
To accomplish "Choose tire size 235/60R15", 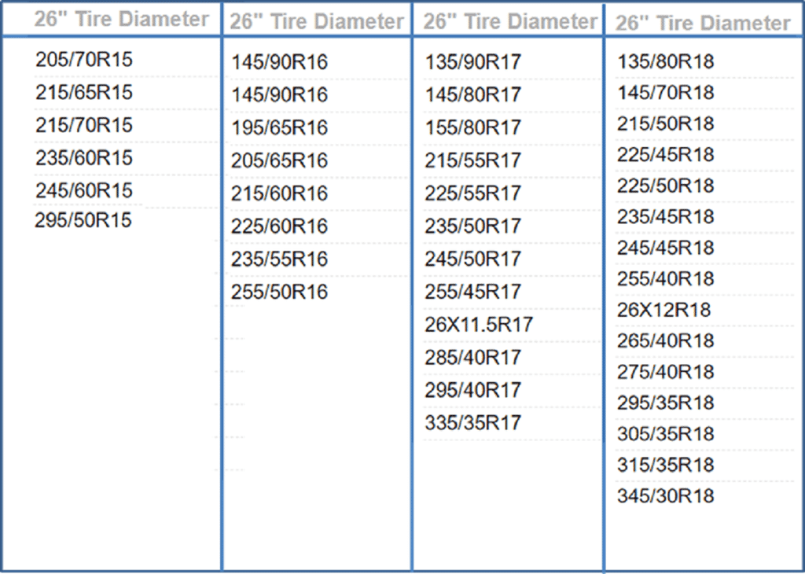I will 84,158.
